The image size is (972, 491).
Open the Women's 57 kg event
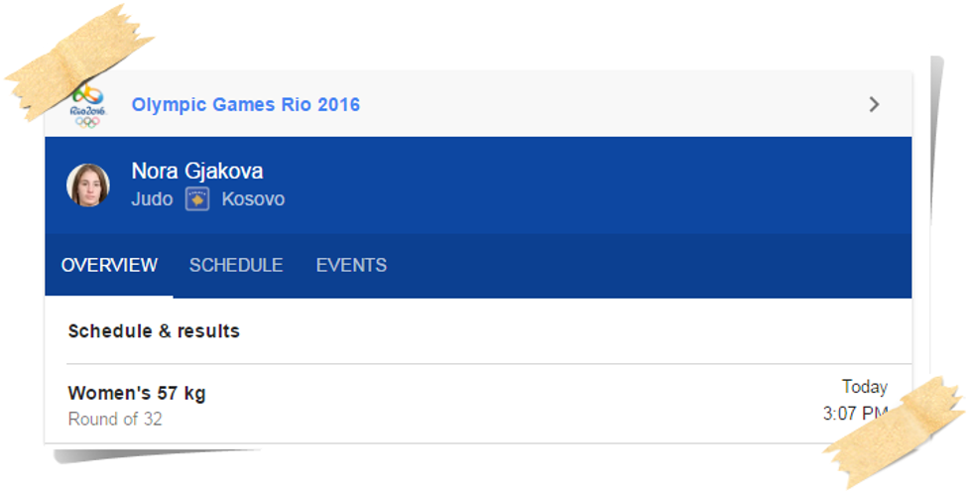pyautogui.click(x=137, y=393)
